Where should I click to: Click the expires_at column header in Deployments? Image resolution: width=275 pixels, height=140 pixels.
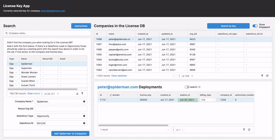tap(187, 94)
